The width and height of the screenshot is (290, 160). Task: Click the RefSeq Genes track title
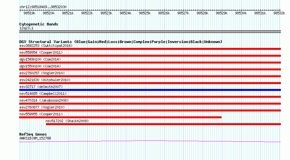[x=33, y=134]
